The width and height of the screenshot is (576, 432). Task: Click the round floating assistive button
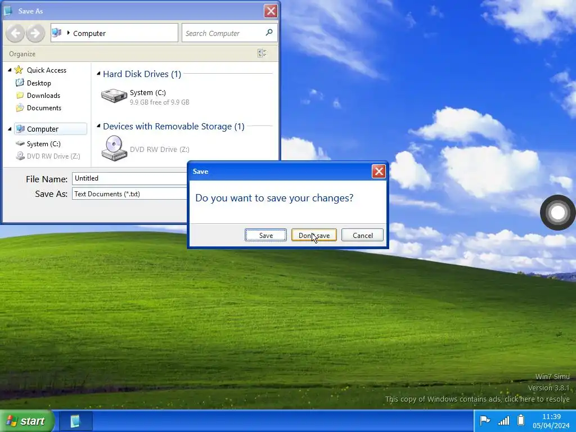[x=557, y=213]
